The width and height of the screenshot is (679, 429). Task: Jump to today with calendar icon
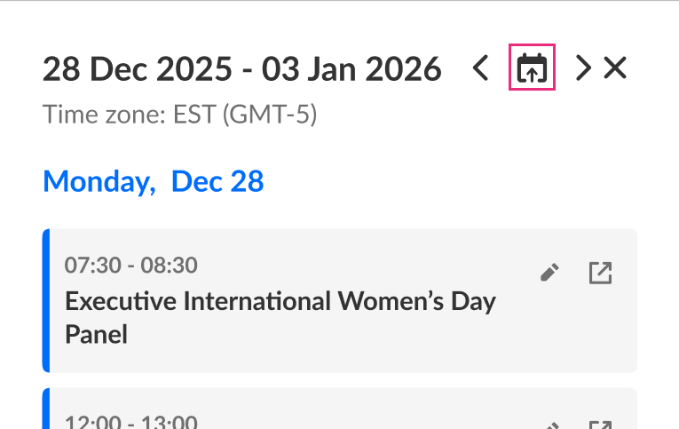(532, 68)
